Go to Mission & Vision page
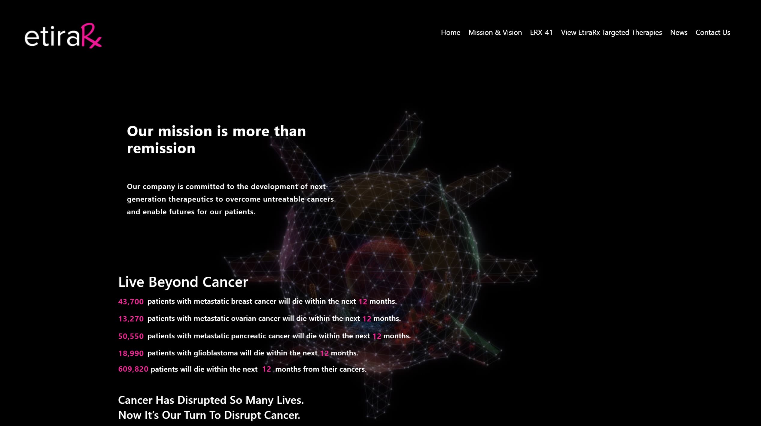 click(x=495, y=32)
